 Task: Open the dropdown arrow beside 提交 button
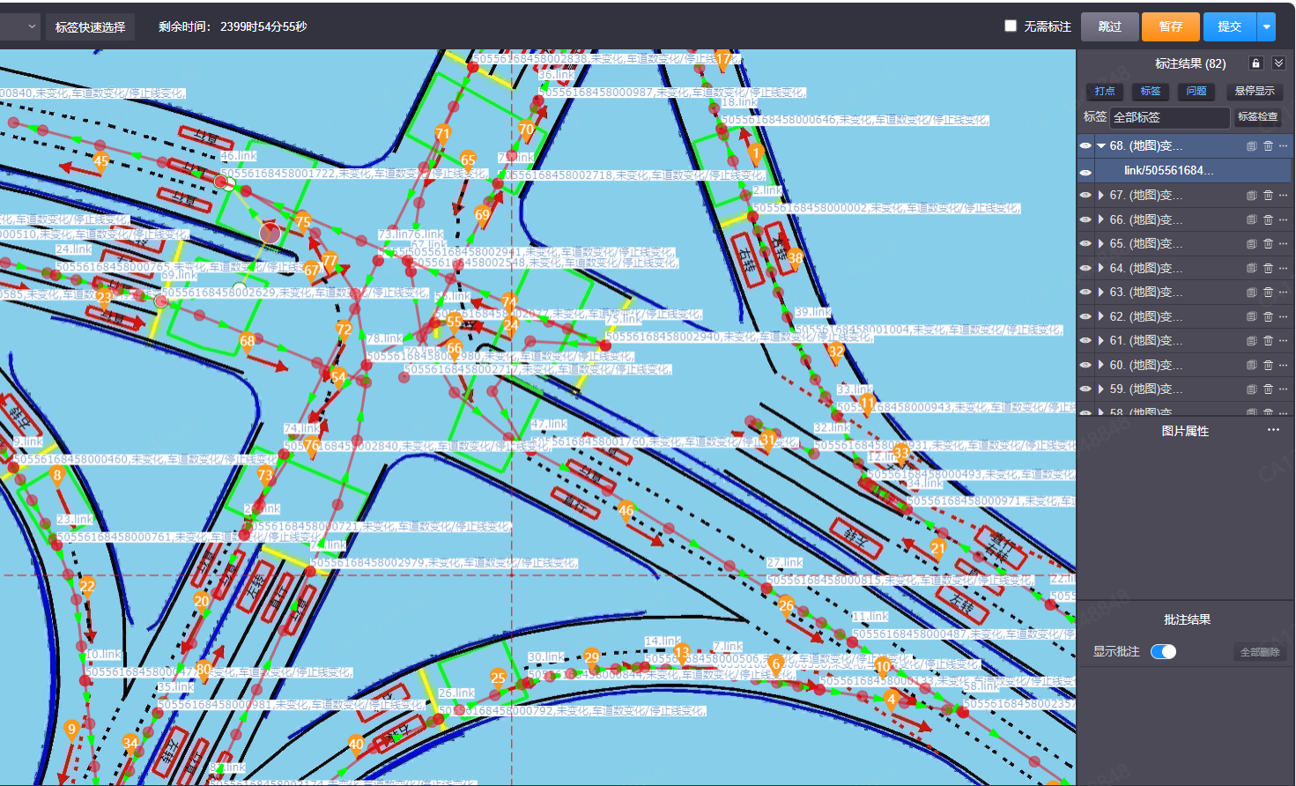click(1266, 26)
